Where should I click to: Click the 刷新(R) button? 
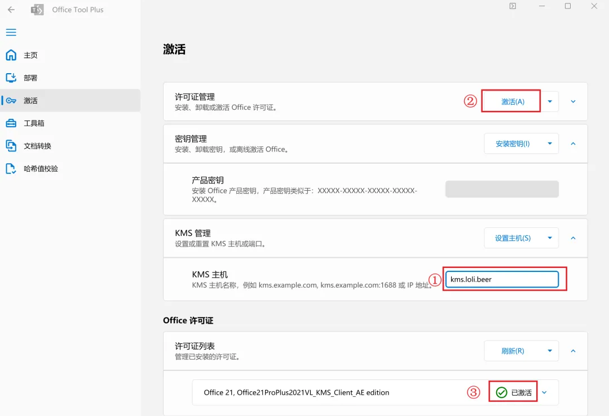tap(513, 351)
